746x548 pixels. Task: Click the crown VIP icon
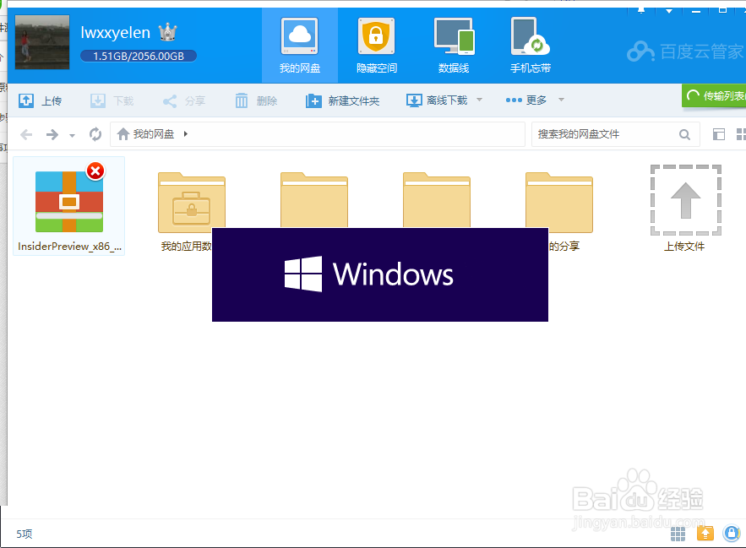point(167,32)
